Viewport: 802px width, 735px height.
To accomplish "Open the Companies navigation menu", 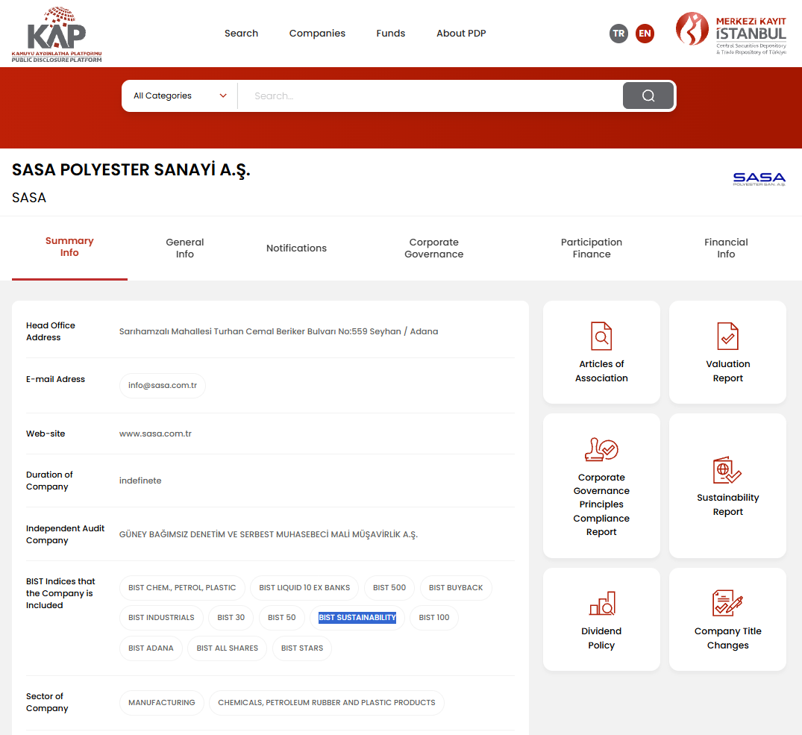I will point(317,34).
